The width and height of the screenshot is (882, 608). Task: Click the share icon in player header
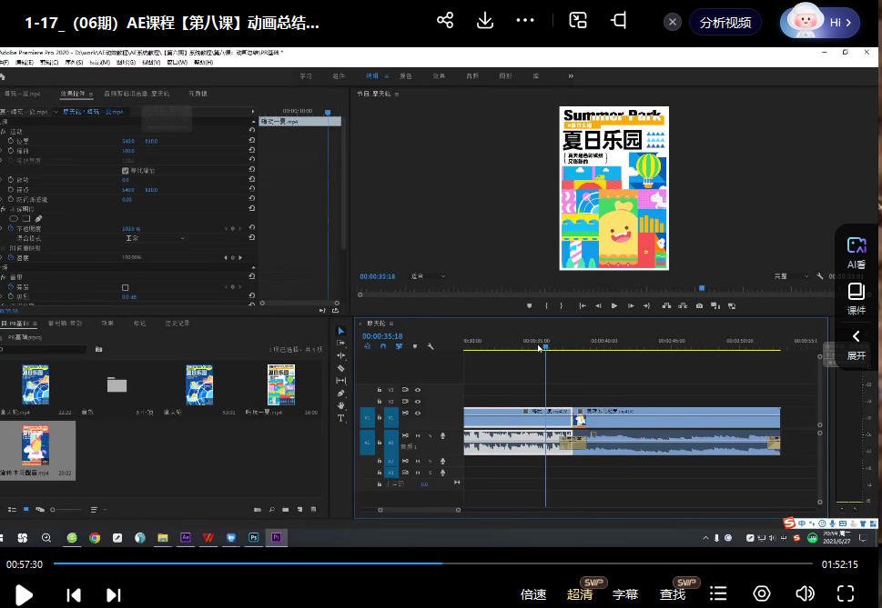(x=445, y=21)
